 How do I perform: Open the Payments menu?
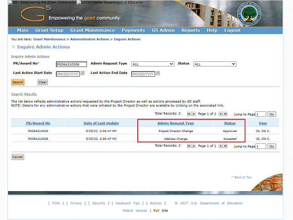click(x=133, y=30)
